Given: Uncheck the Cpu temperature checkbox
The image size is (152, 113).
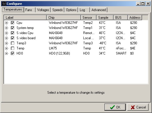Looking at the screenshot, I should click(13, 23).
